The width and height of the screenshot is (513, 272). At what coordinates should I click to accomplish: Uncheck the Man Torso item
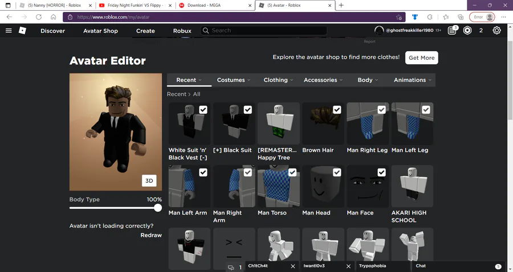point(292,172)
